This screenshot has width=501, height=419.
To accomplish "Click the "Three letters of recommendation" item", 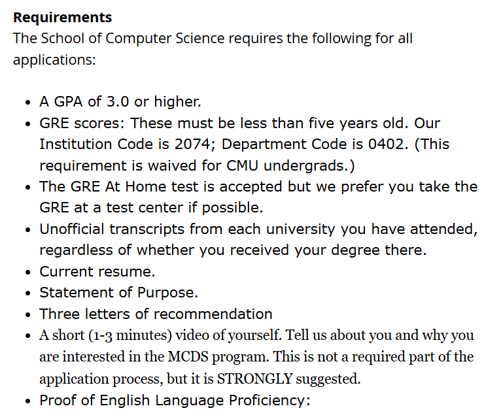I will pyautogui.click(x=156, y=314).
